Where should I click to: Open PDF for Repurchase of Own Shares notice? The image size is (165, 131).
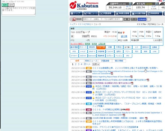(x=131, y=77)
